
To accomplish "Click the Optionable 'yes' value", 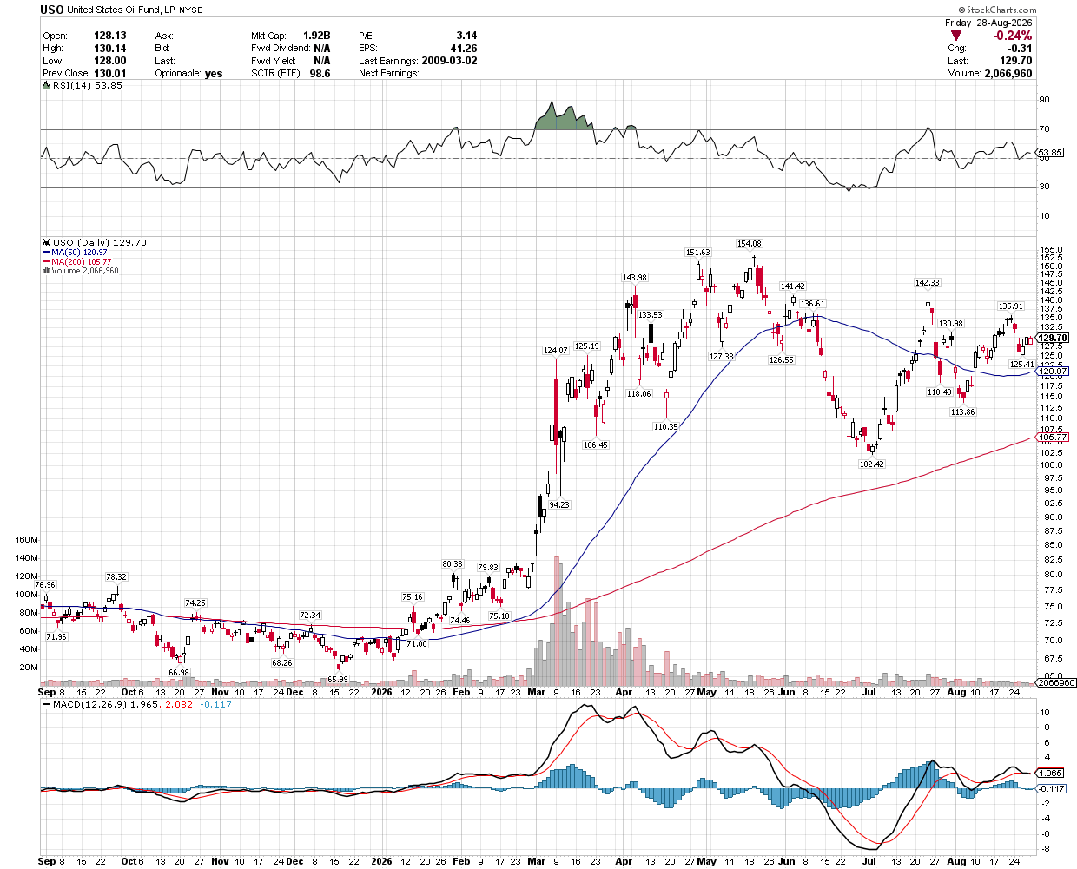I will [214, 74].
